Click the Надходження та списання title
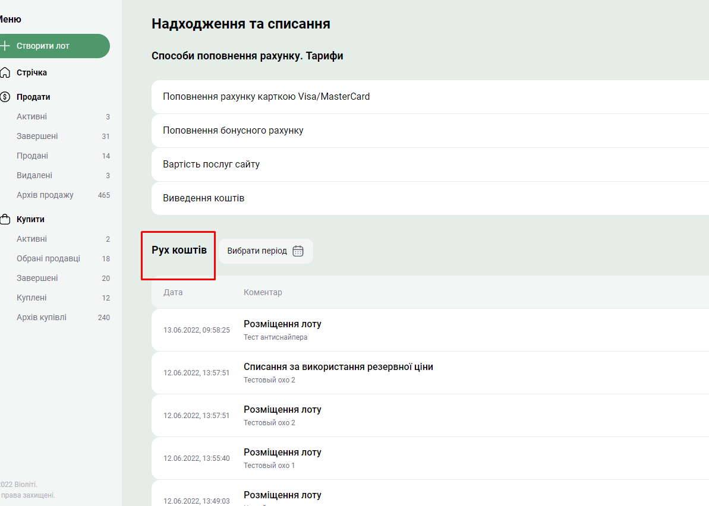The width and height of the screenshot is (709, 506). [241, 24]
